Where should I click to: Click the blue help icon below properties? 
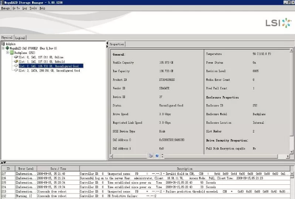point(157,155)
